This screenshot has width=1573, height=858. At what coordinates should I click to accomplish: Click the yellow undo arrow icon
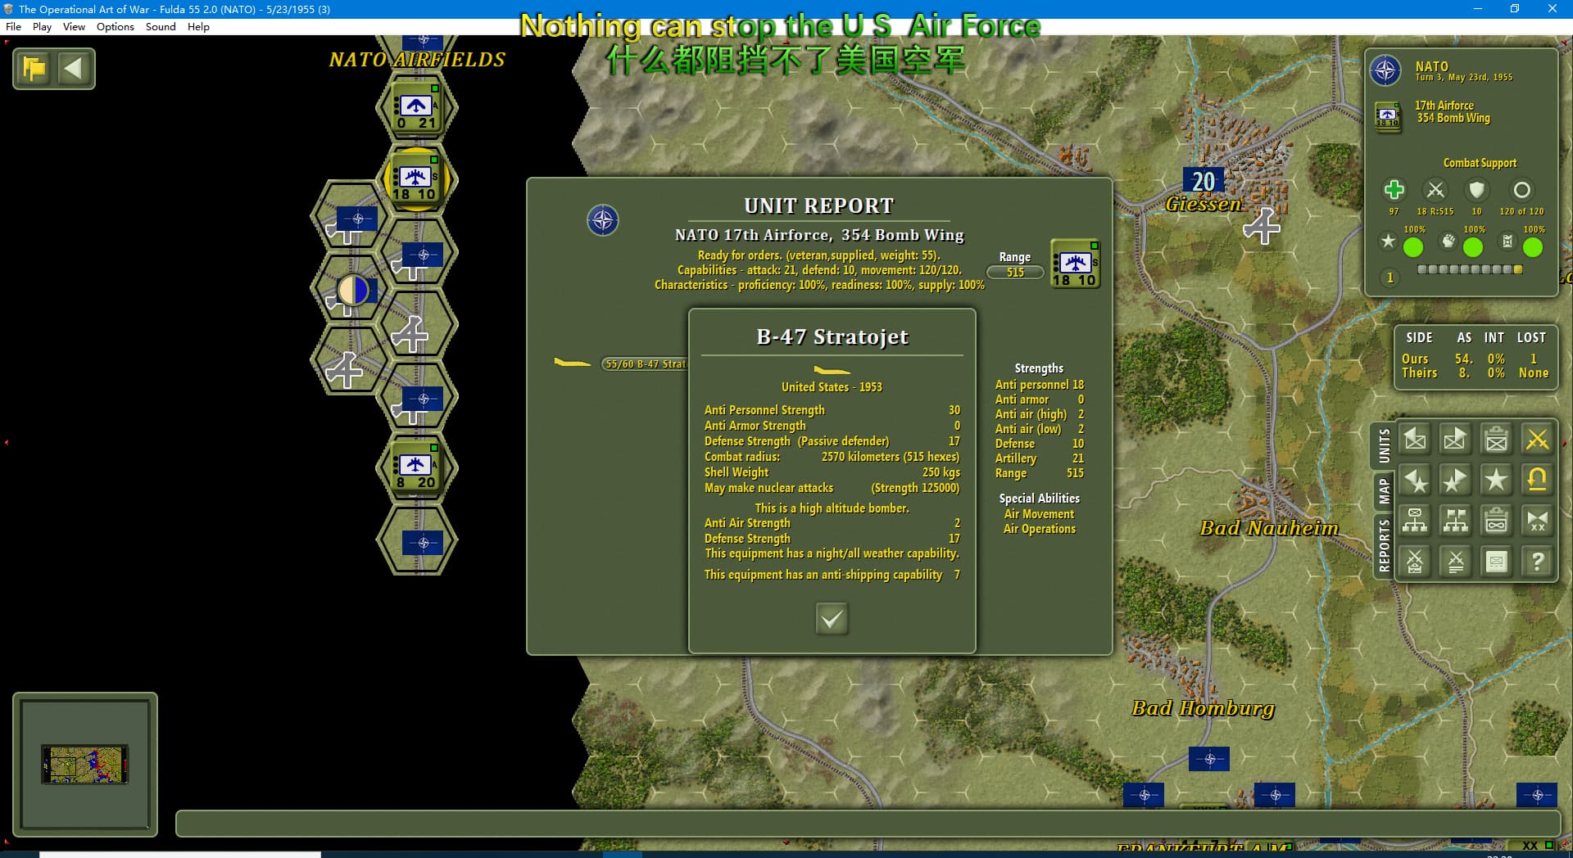[1537, 480]
